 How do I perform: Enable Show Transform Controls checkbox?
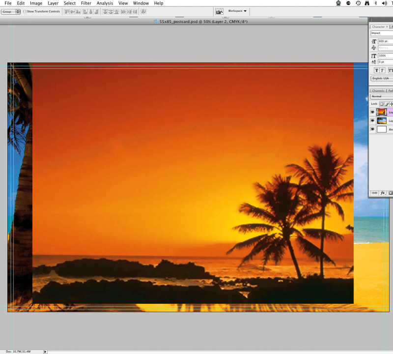tap(25, 11)
